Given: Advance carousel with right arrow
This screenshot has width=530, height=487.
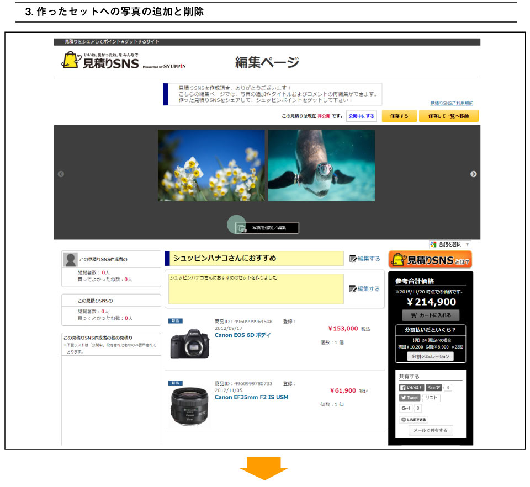Looking at the screenshot, I should coord(473,174).
